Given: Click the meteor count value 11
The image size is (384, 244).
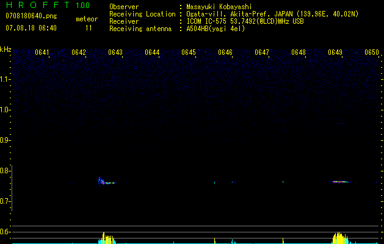Looking at the screenshot, I should [x=89, y=28].
